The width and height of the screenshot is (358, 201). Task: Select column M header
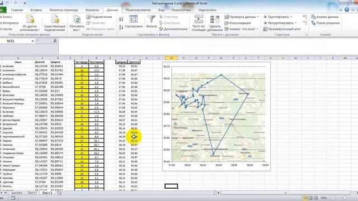click(171, 58)
